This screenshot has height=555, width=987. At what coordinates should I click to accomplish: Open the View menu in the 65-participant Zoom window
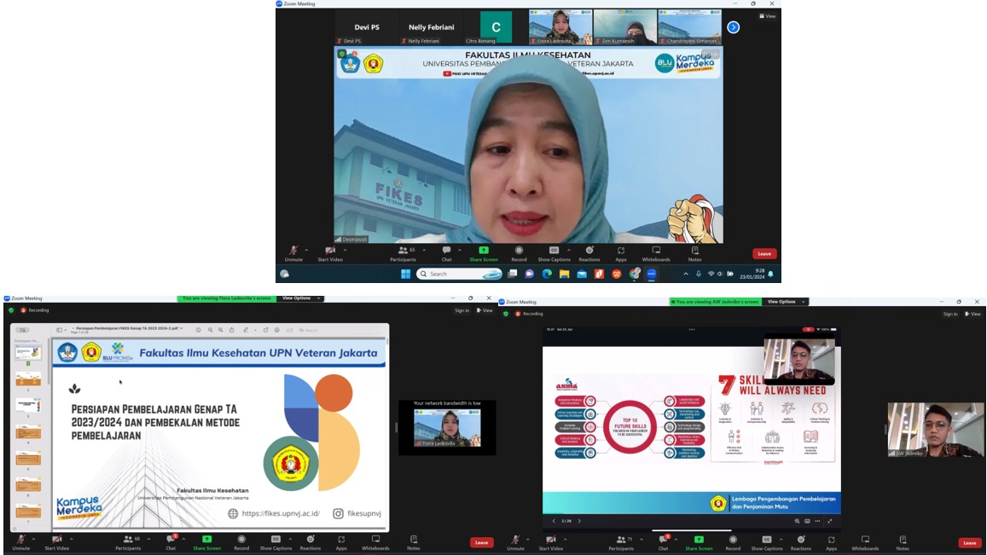point(769,16)
